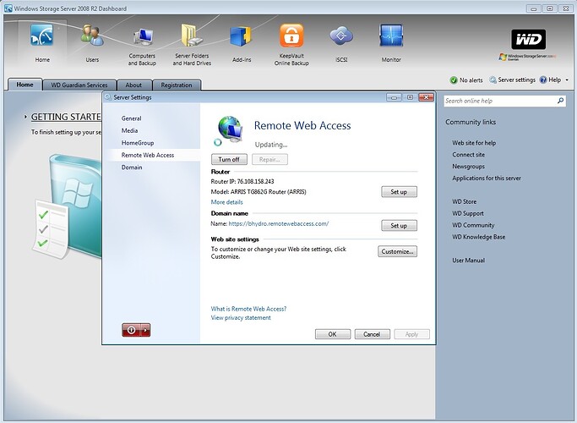Expand the GETTING STARTED section arrow

(25, 117)
